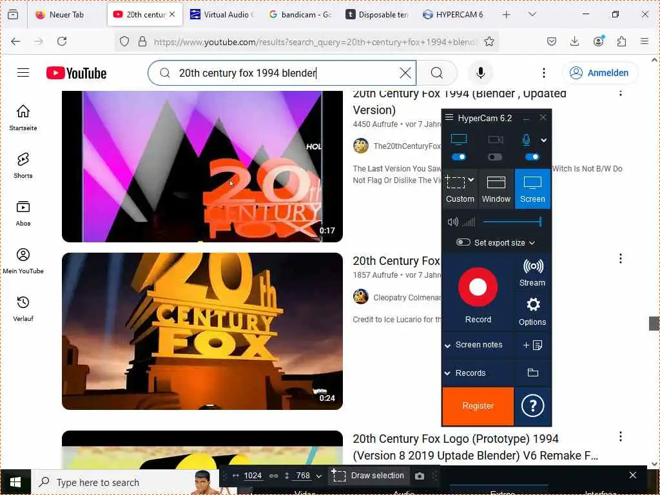Open YouTube settings three-dot menu
The height and width of the screenshot is (495, 660).
click(544, 73)
